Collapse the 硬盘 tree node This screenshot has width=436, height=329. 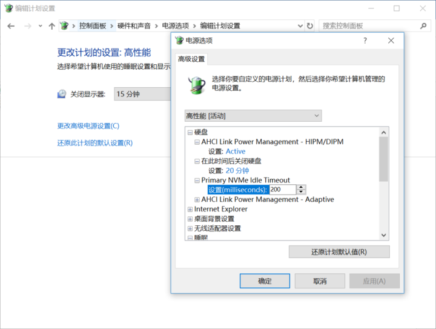pos(190,132)
